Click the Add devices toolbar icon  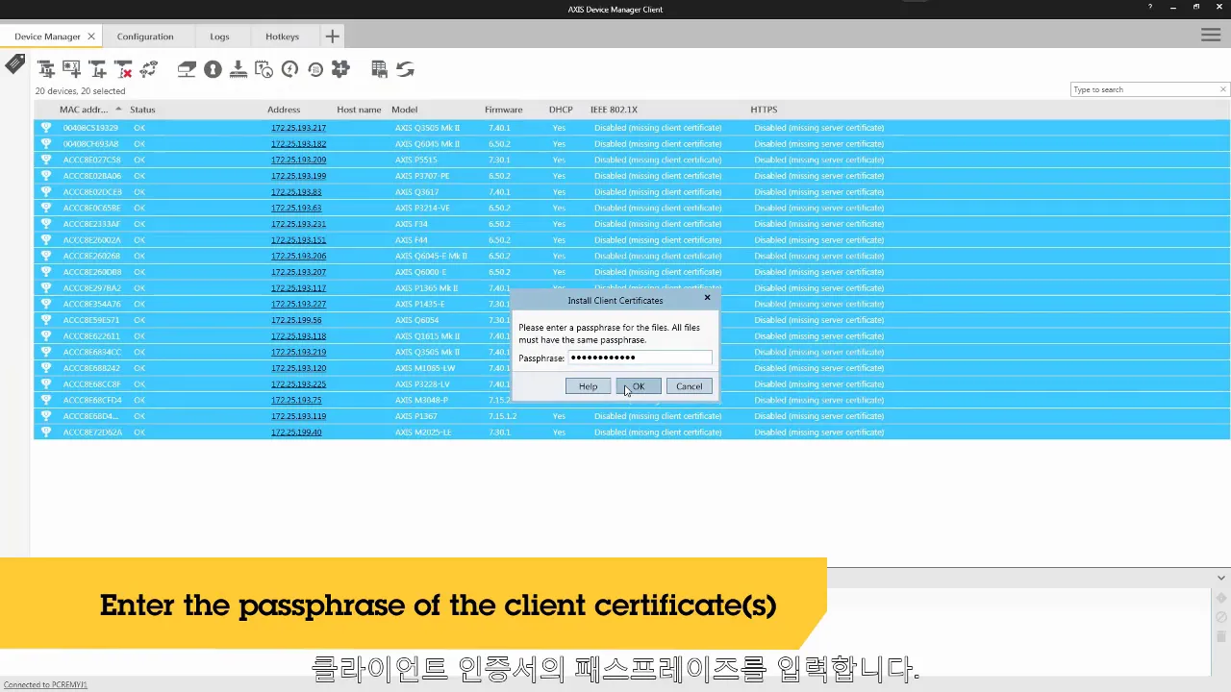point(45,69)
